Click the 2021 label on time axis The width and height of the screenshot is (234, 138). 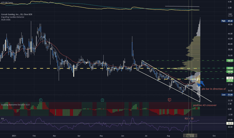click(14, 136)
